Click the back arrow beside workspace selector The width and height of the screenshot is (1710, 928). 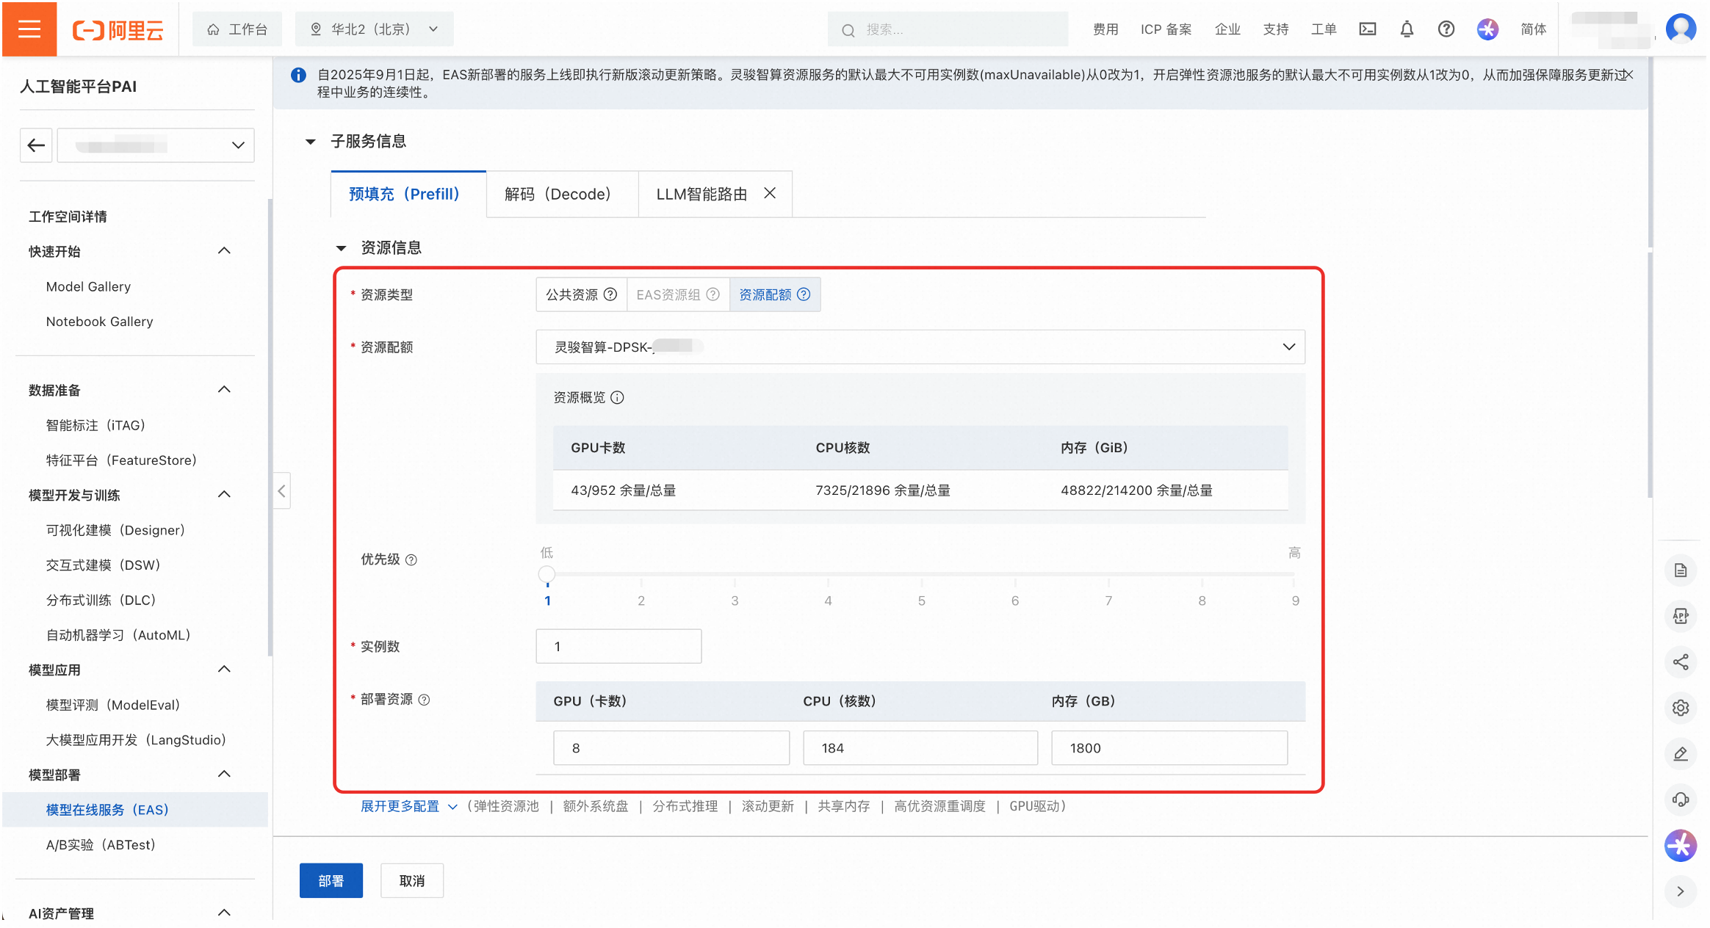pyautogui.click(x=36, y=145)
